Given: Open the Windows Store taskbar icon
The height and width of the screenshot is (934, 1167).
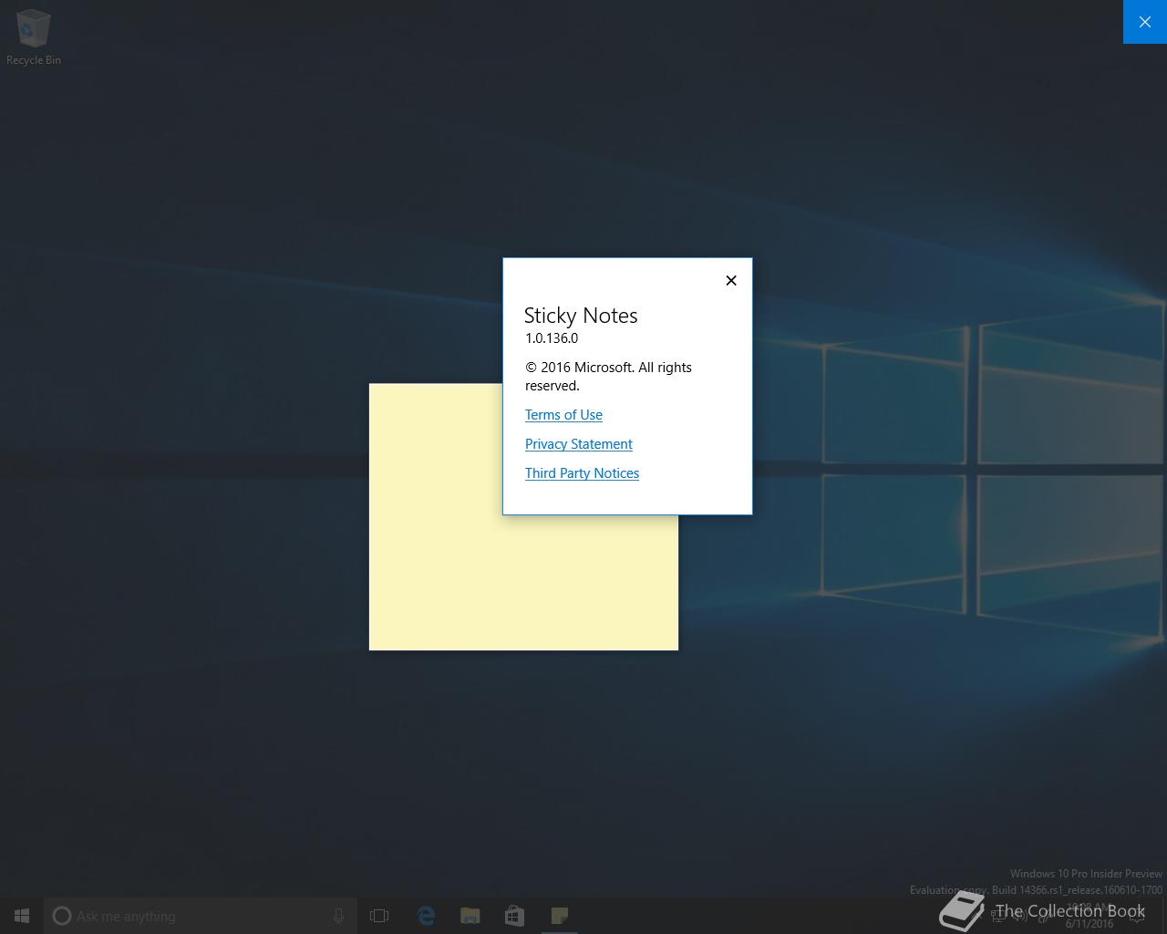Looking at the screenshot, I should [x=514, y=916].
